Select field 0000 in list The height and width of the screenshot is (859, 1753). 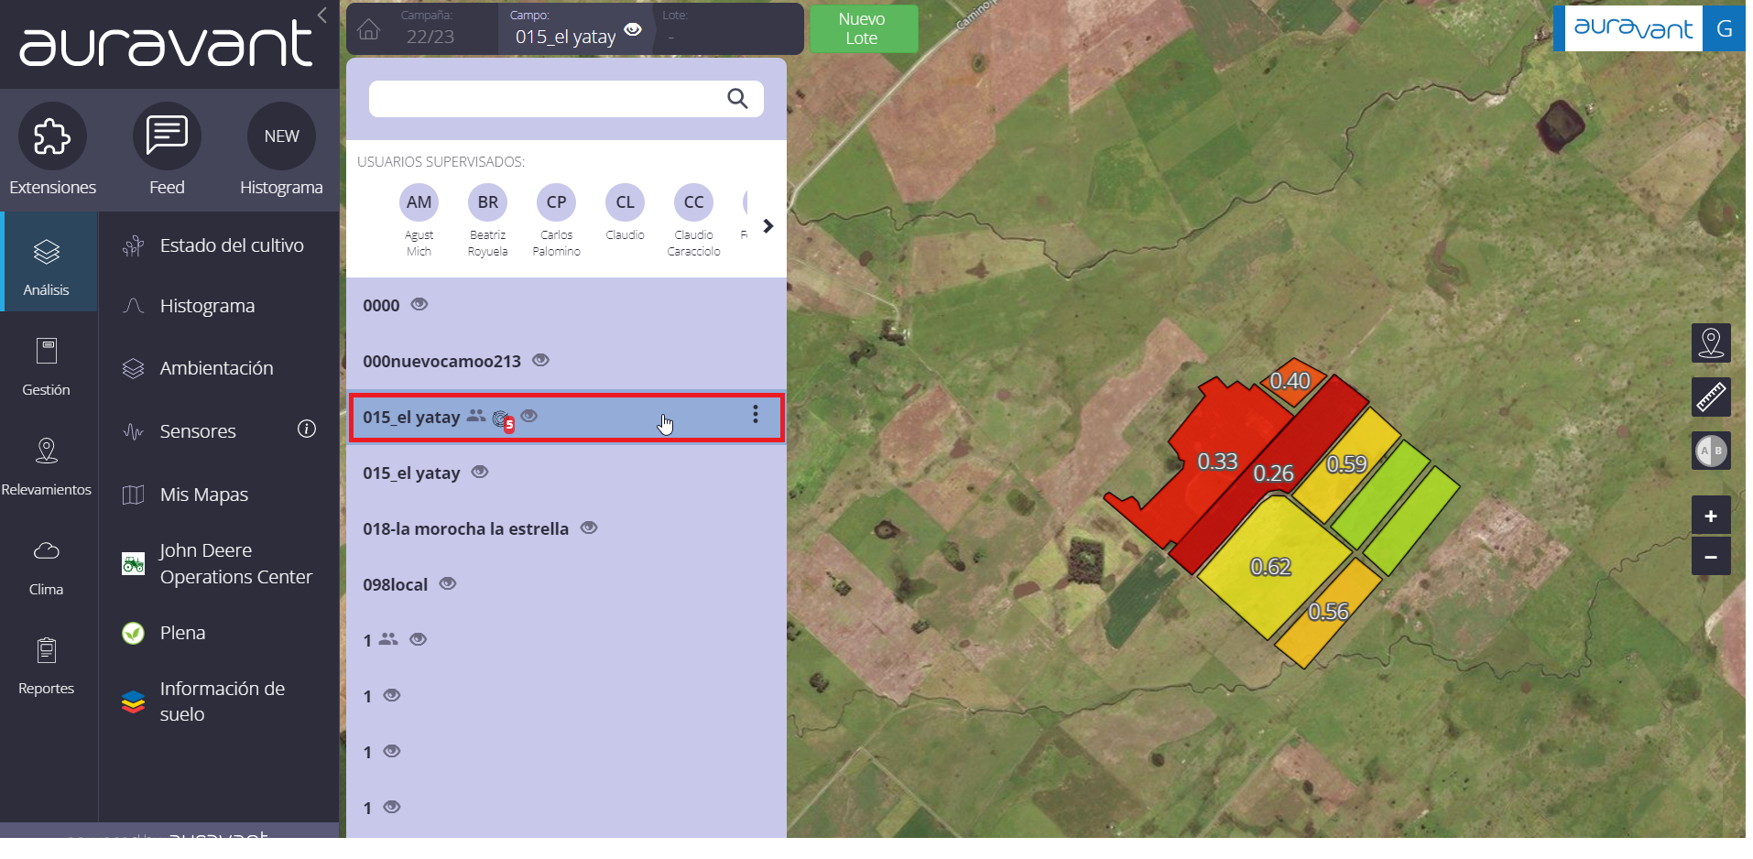tap(565, 306)
